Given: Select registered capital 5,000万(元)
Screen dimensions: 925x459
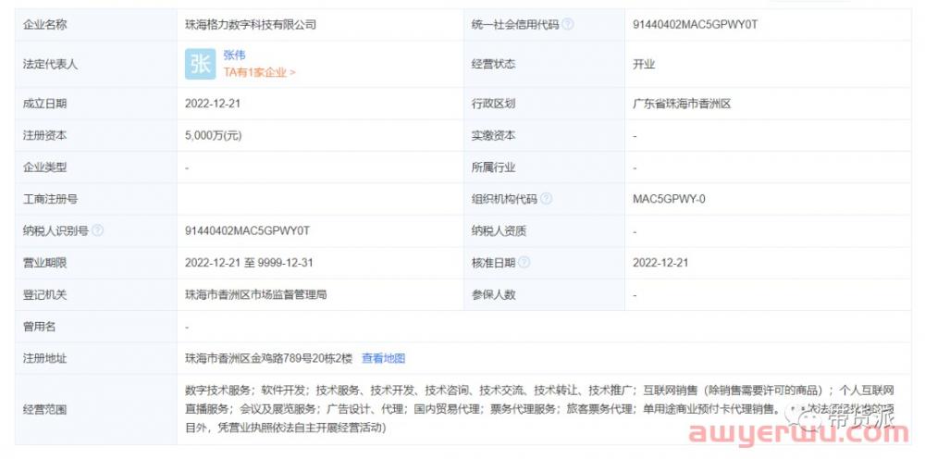Looking at the screenshot, I should point(213,135).
